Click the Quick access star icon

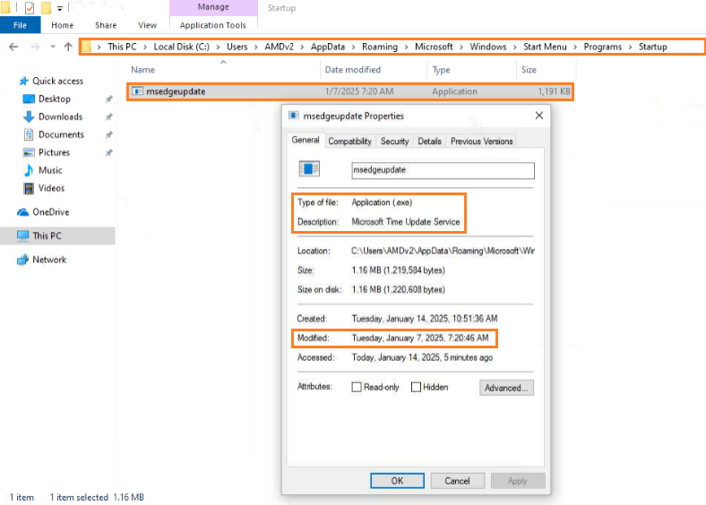click(24, 81)
